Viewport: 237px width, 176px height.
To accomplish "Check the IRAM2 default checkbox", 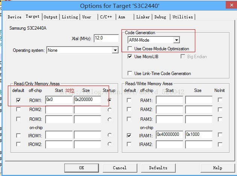I will 129,144.
